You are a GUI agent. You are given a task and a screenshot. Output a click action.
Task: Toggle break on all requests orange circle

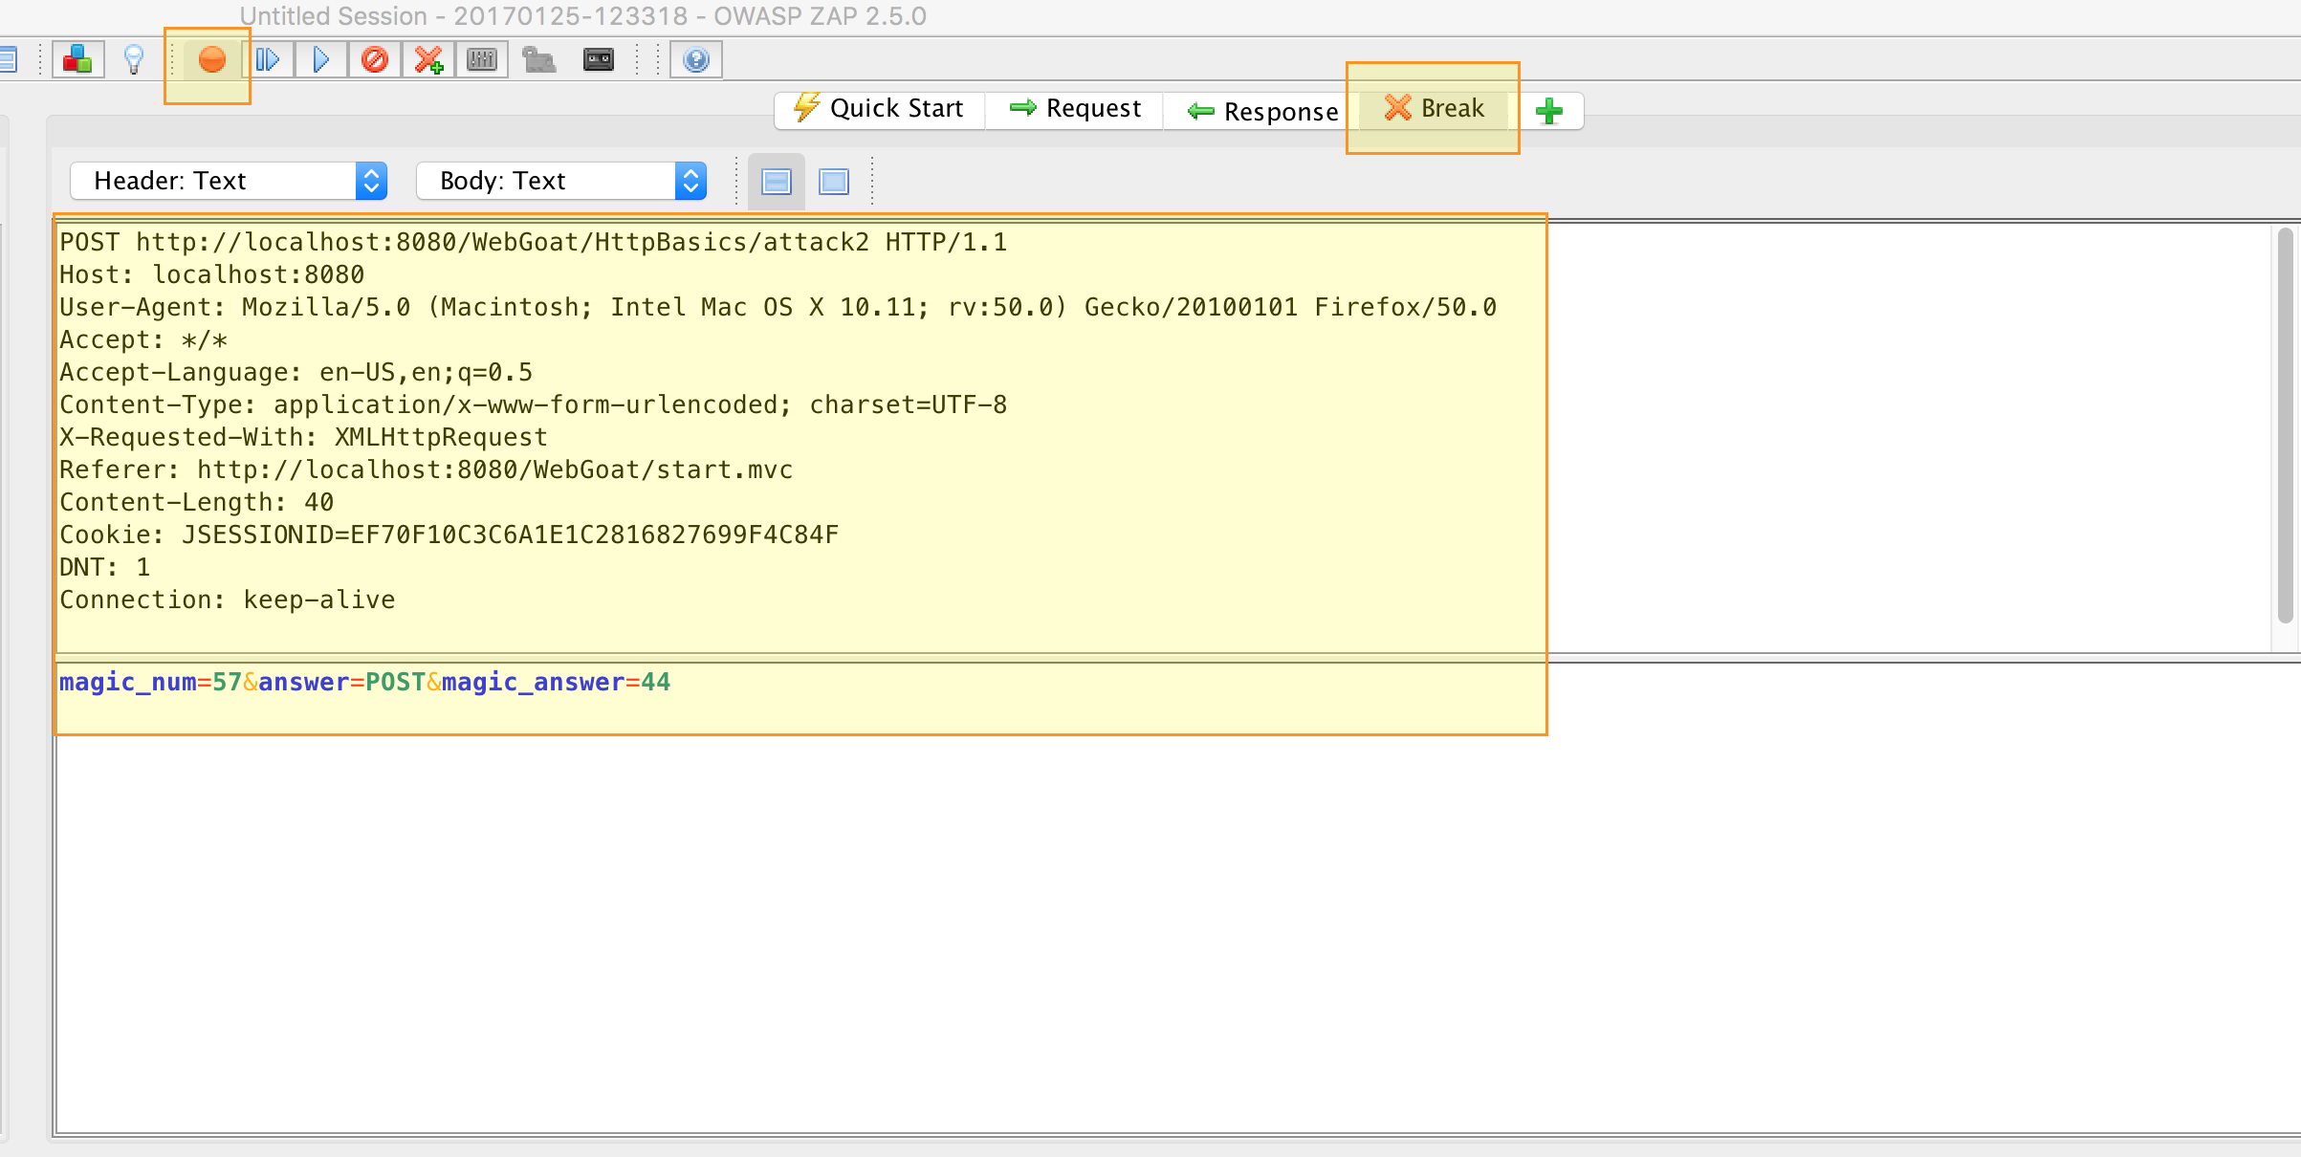point(211,59)
